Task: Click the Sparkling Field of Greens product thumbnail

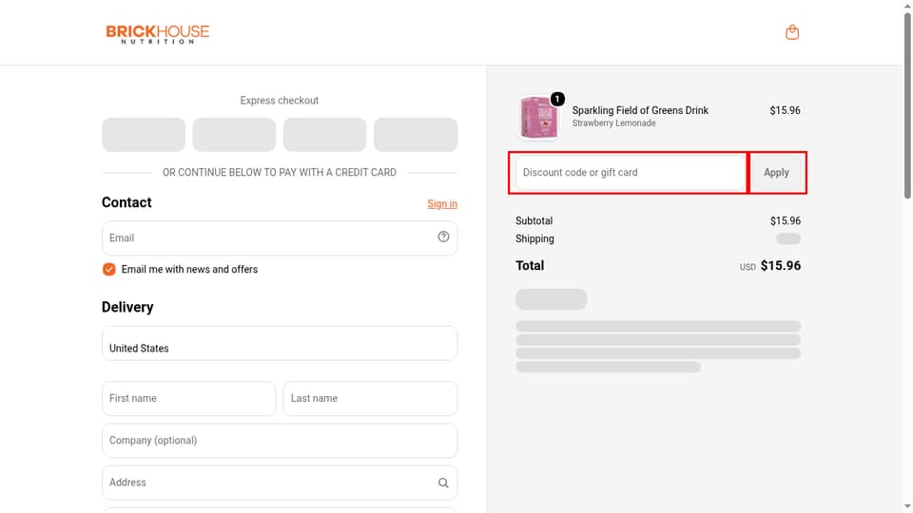Action: tap(538, 118)
